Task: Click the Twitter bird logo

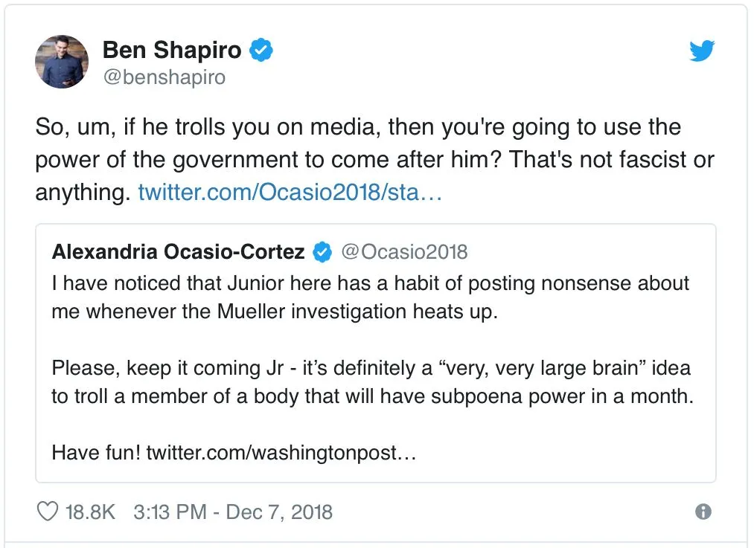Action: point(701,51)
